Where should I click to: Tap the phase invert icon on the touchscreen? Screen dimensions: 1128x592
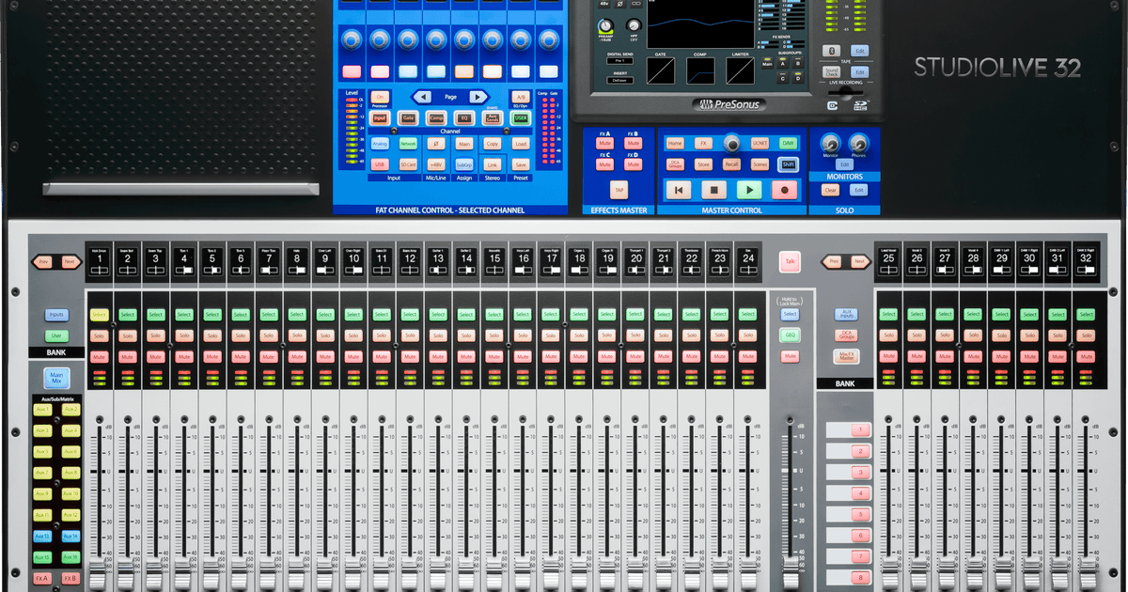(x=620, y=5)
